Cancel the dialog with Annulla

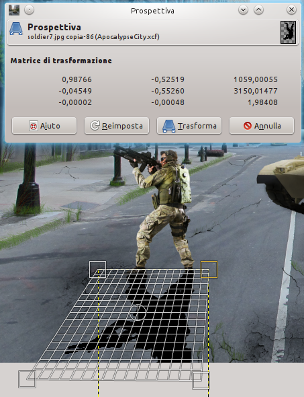click(262, 126)
